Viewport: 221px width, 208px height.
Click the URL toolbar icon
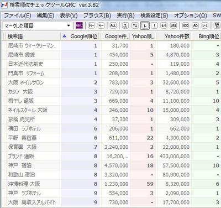tap(173, 25)
